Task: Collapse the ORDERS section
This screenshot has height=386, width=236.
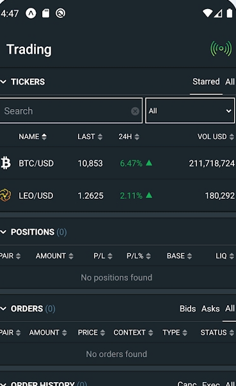Action: click(3, 308)
